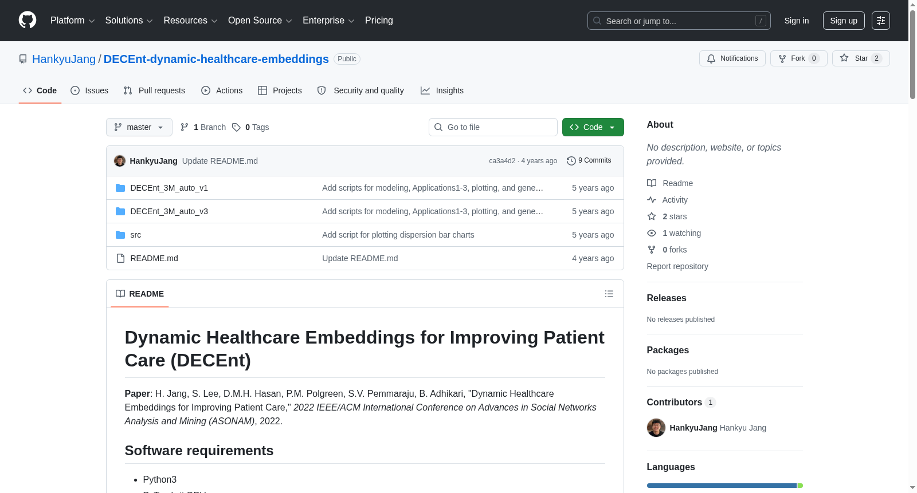View 1 Branch list

pyautogui.click(x=203, y=127)
